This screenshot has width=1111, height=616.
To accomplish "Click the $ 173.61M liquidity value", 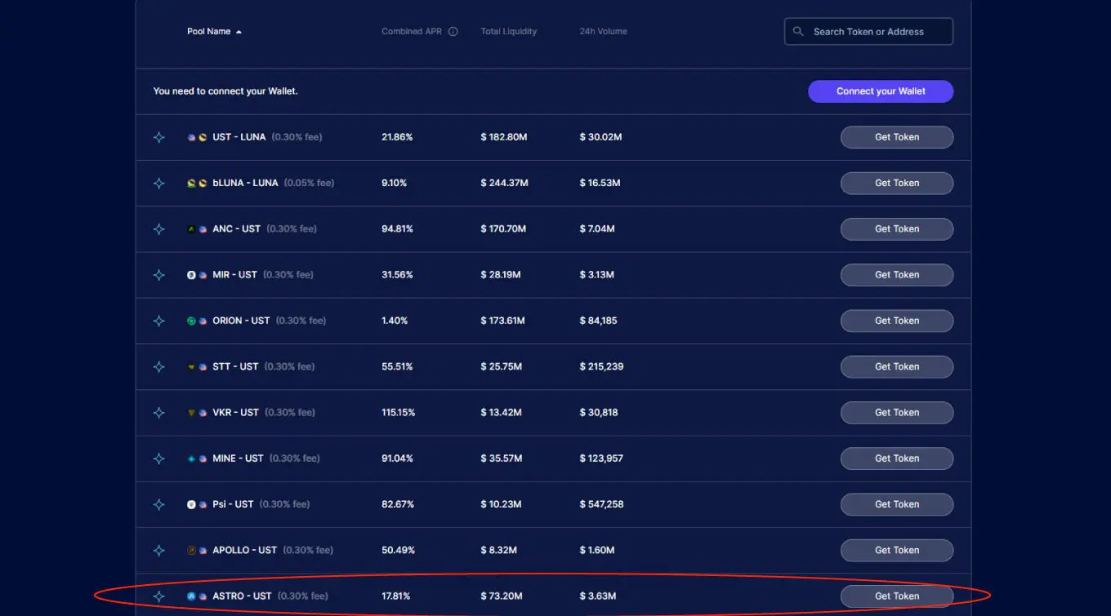I will [502, 321].
